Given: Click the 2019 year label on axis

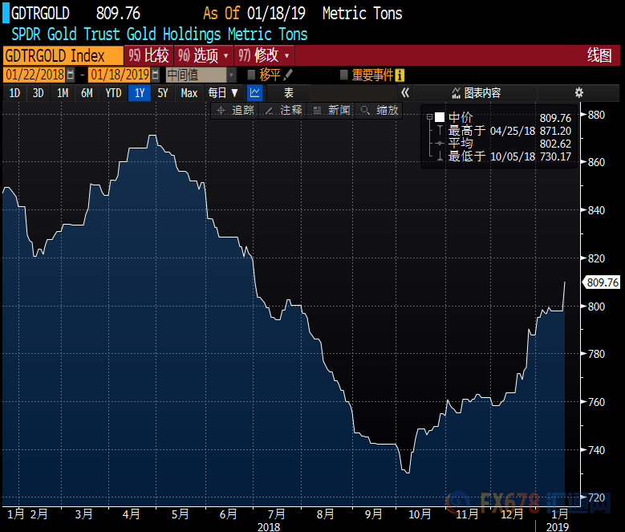Looking at the screenshot, I should coord(558,527).
